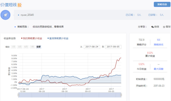Select the 全部 zoom range
The image size is (171, 101).
[x=39, y=47]
